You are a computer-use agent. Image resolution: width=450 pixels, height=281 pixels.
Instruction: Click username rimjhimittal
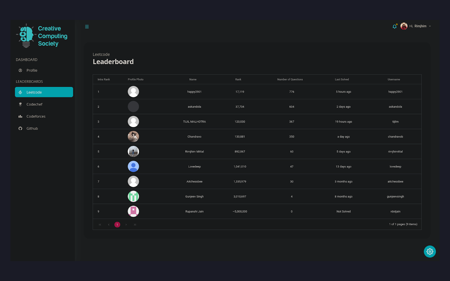tap(395, 152)
